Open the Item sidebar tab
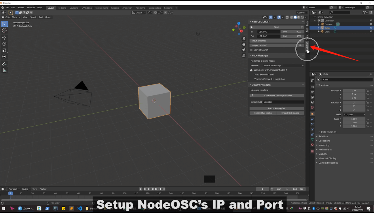374x213 pixels. pos(307,23)
